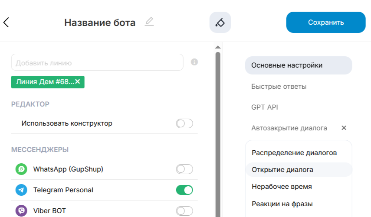Image resolution: width=371 pixels, height=217 pixels.
Task: Click the Telegram Personal icon
Action: [x=21, y=190]
